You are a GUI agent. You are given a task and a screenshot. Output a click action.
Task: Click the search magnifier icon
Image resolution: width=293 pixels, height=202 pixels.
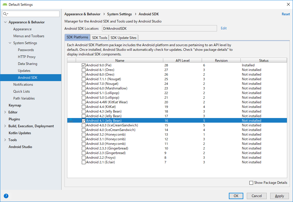(5, 14)
